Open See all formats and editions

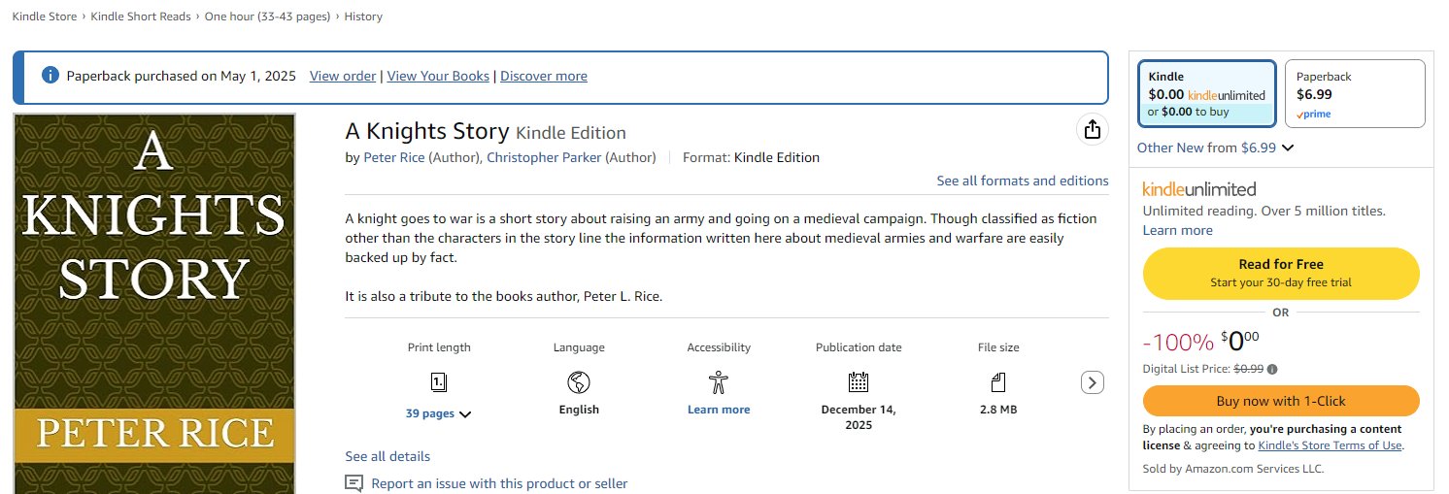(1022, 181)
